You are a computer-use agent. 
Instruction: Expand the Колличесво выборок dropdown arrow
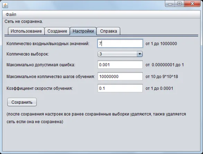140,54
